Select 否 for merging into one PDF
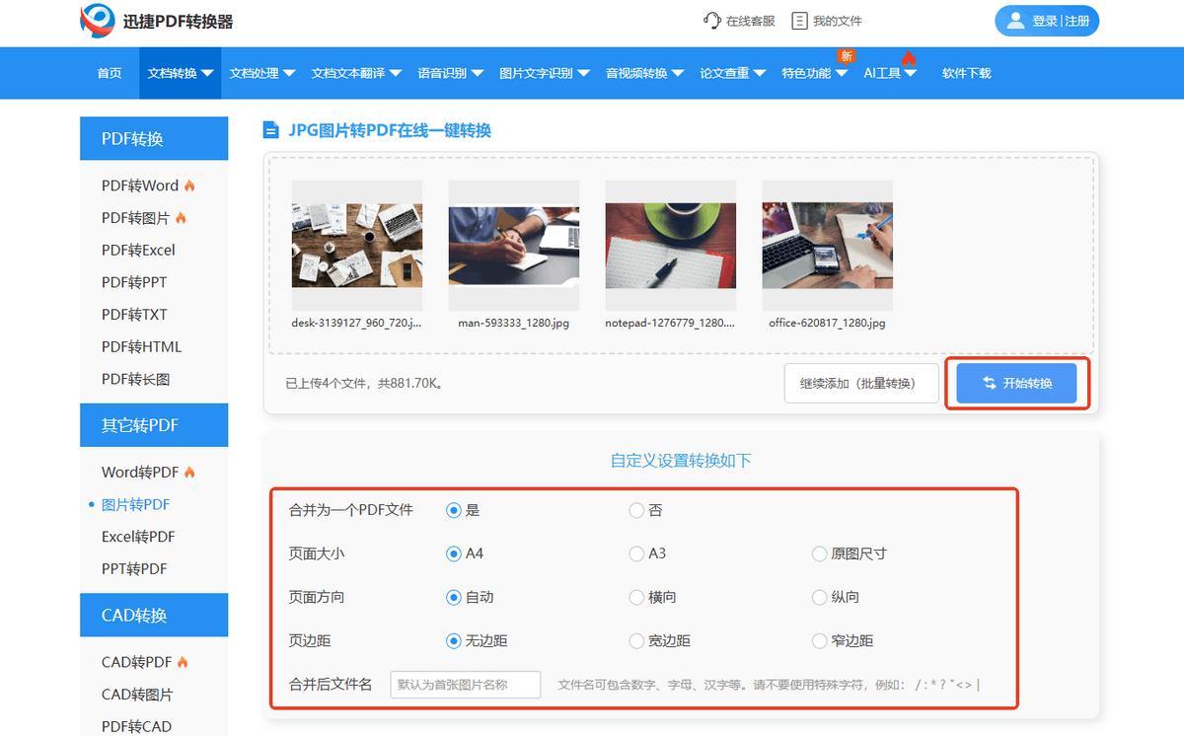 coord(636,510)
